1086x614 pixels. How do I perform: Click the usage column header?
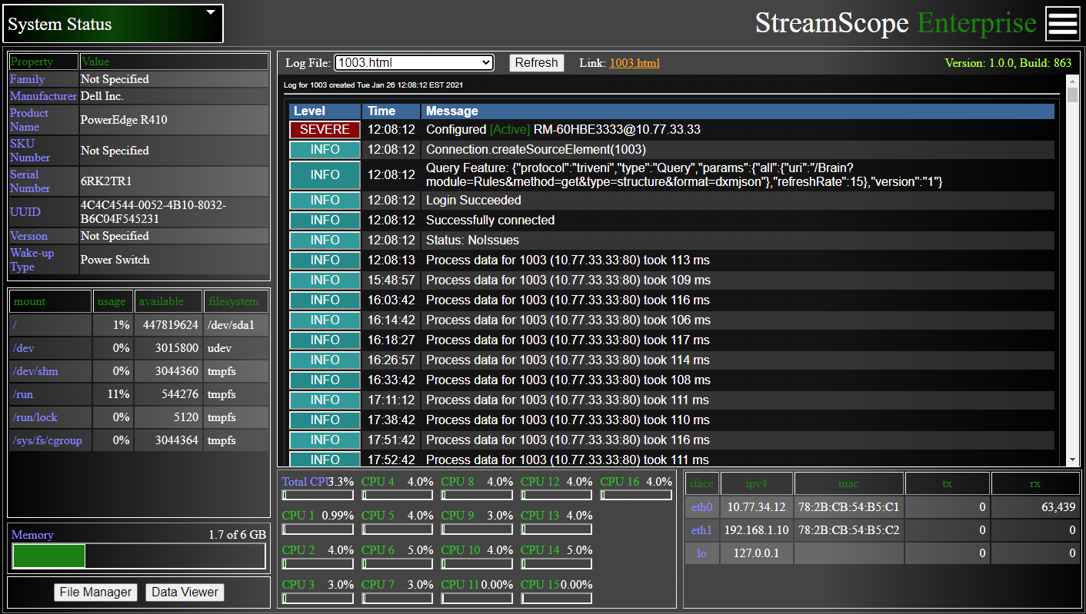point(112,301)
